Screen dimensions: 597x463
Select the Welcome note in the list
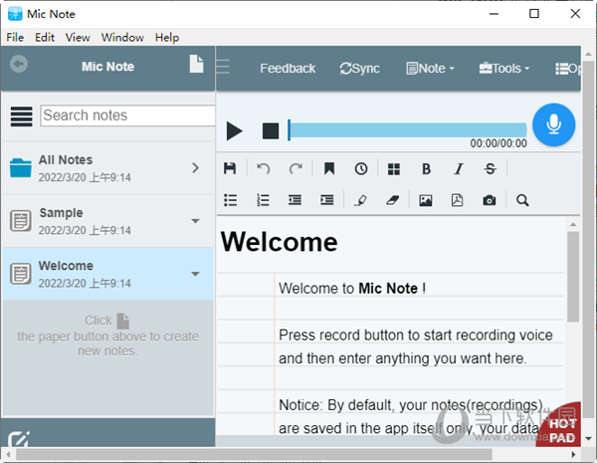pyautogui.click(x=108, y=274)
